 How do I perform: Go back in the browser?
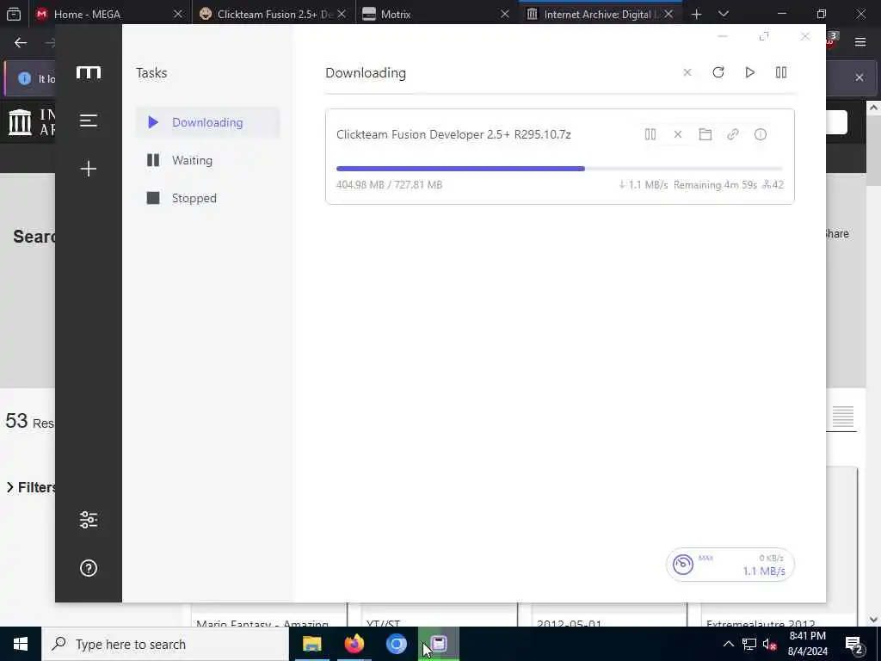[21, 43]
